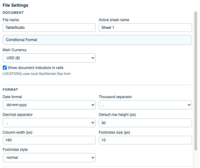Click the Main Currency label

click(x=15, y=50)
